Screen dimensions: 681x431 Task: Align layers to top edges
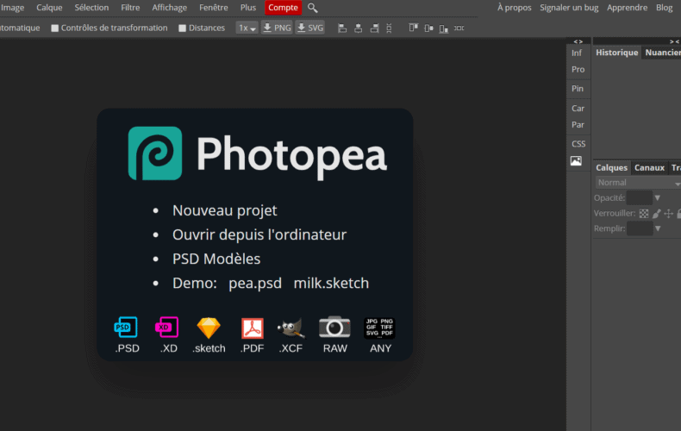point(414,28)
